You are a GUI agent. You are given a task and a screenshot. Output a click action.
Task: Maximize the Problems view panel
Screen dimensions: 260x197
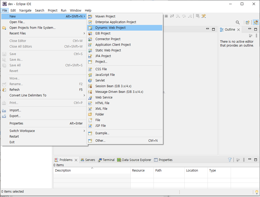(x=256, y=160)
